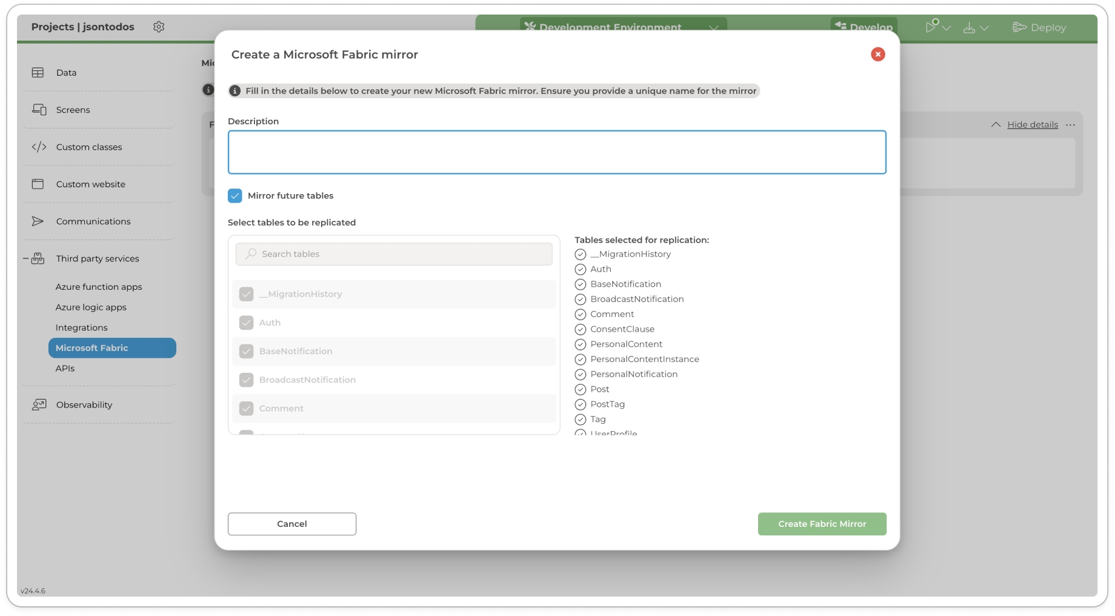Collapse the Third party services section

click(x=26, y=259)
